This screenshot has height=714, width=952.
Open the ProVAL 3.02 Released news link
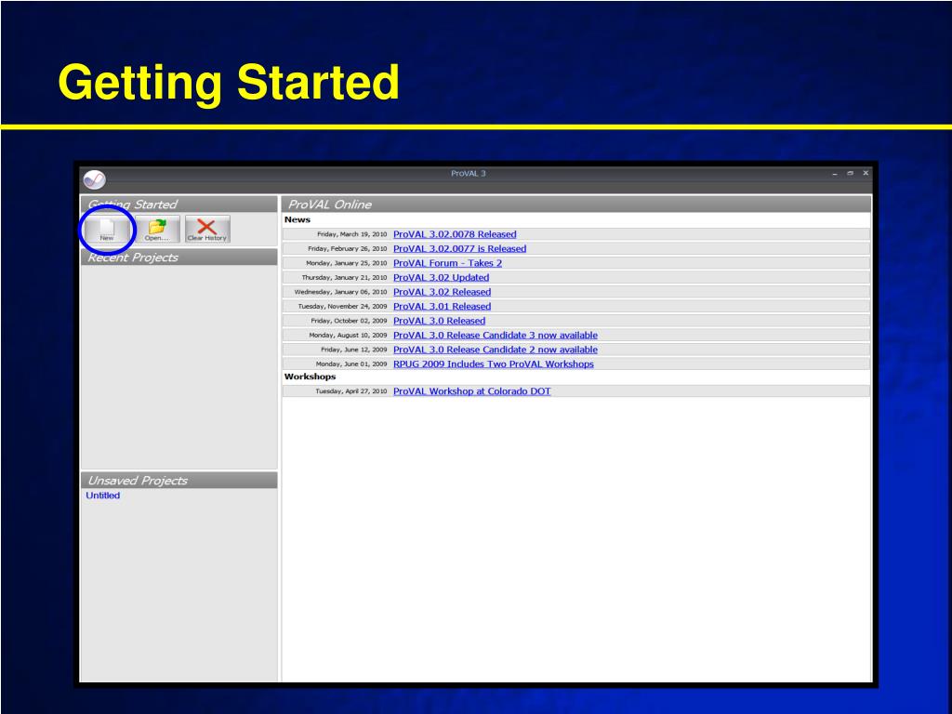tap(442, 292)
